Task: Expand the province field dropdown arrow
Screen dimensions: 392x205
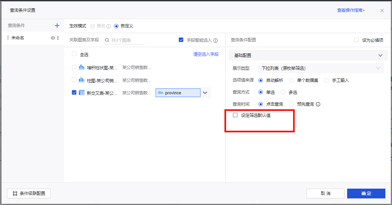Action: [x=205, y=93]
